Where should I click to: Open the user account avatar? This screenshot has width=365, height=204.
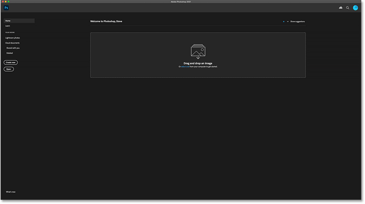pos(355,8)
